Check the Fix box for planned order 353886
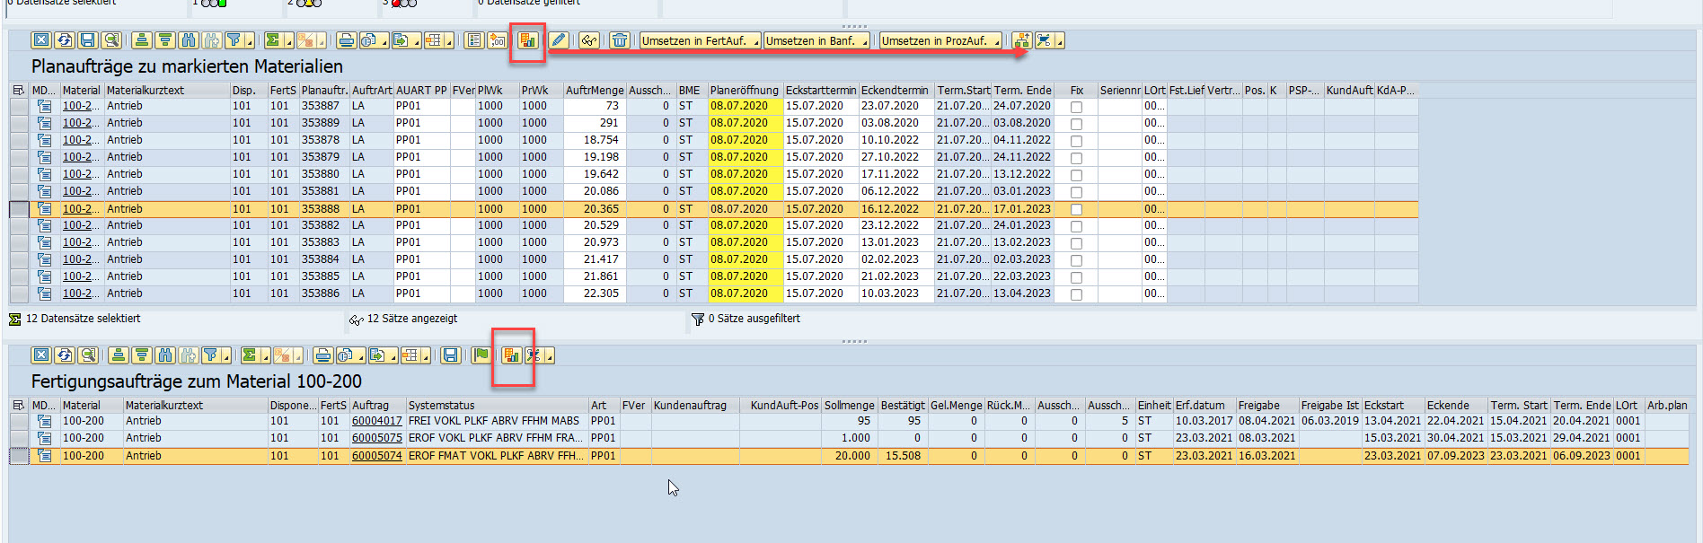 [x=1076, y=294]
